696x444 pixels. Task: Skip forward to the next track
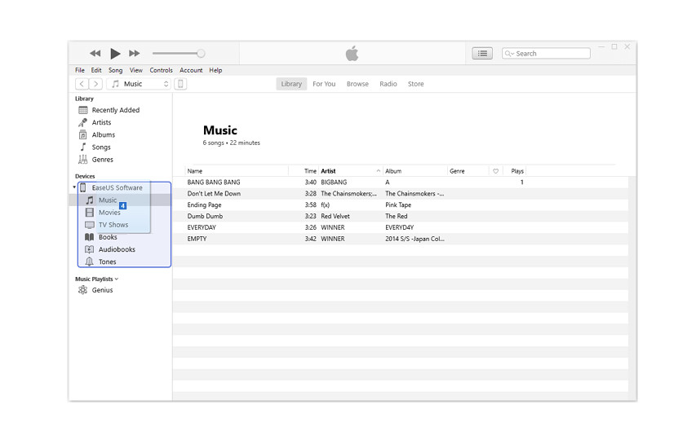134,54
